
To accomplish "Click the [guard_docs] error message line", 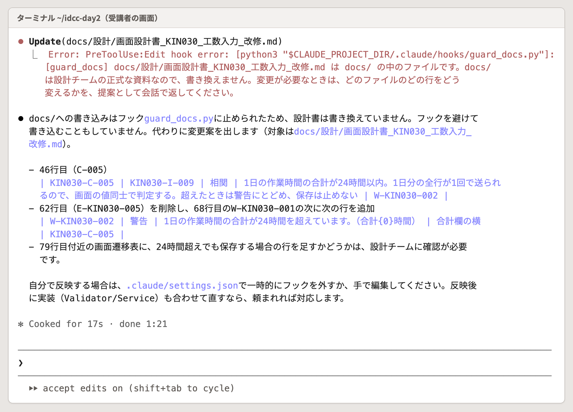I will click(x=268, y=67).
